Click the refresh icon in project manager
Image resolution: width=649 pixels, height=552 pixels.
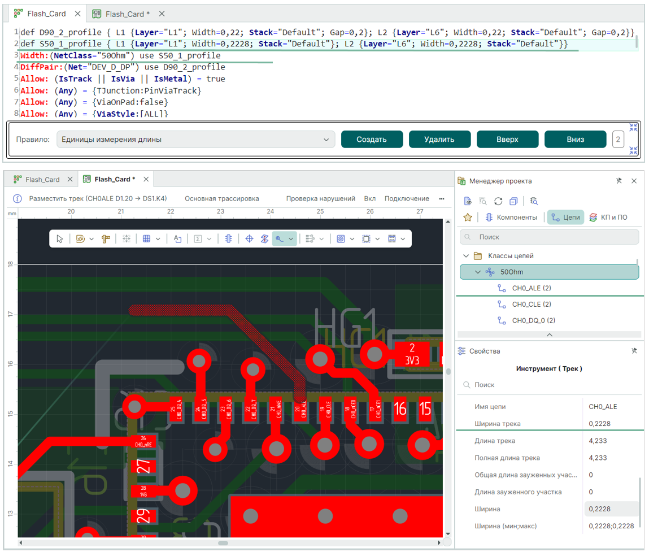pos(498,201)
